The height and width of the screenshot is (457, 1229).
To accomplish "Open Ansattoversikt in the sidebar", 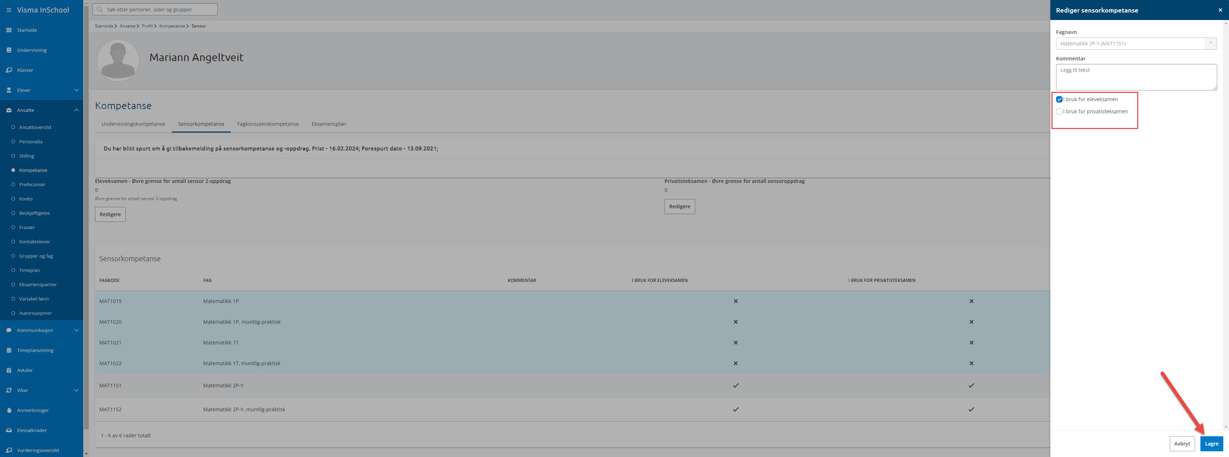I will tap(35, 127).
